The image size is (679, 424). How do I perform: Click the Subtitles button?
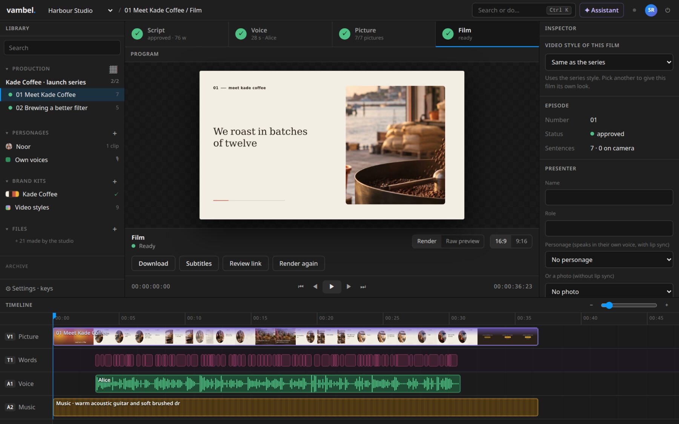pos(199,264)
